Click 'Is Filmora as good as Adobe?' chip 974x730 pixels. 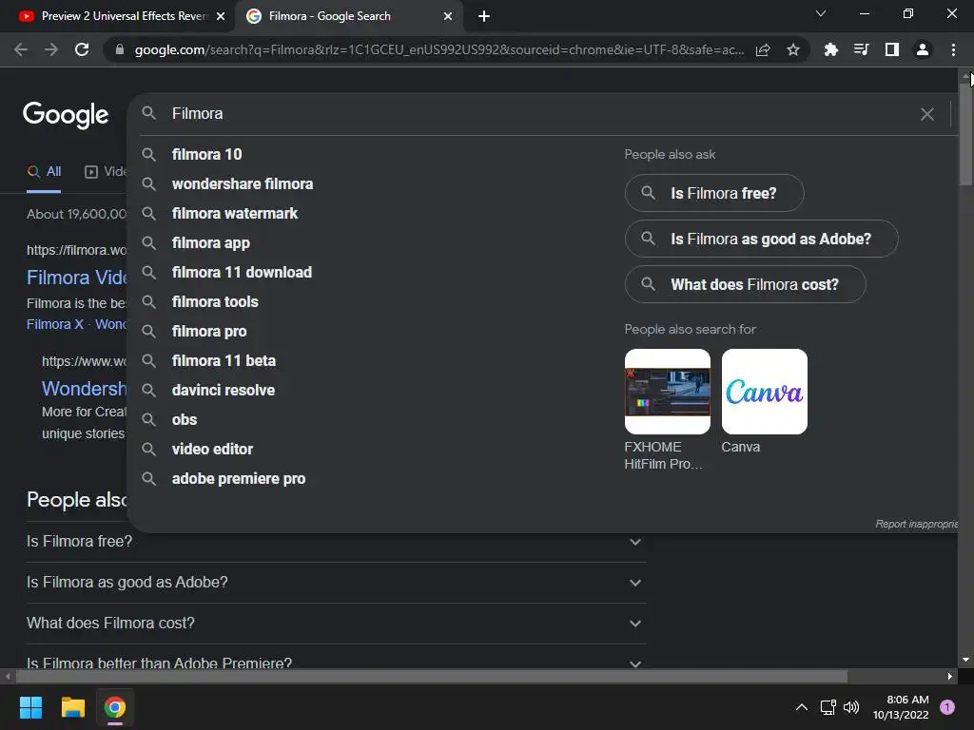tap(762, 239)
